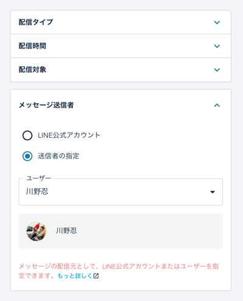This screenshot has height=301, width=243.
Task: Open the ユーザー dropdown arrow
Action: (213, 192)
